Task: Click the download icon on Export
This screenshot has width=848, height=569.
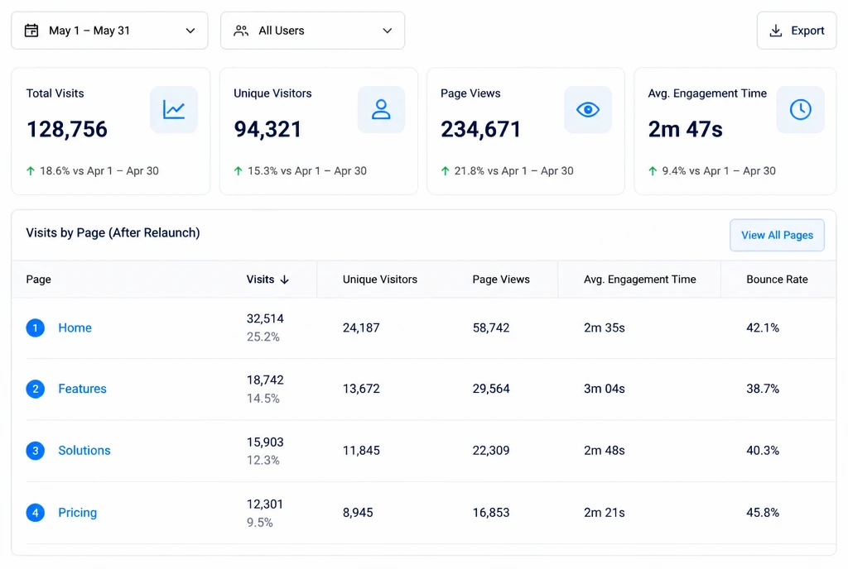Action: point(775,31)
